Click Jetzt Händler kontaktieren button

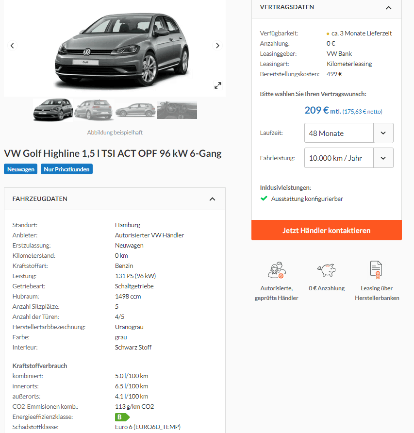pos(327,230)
